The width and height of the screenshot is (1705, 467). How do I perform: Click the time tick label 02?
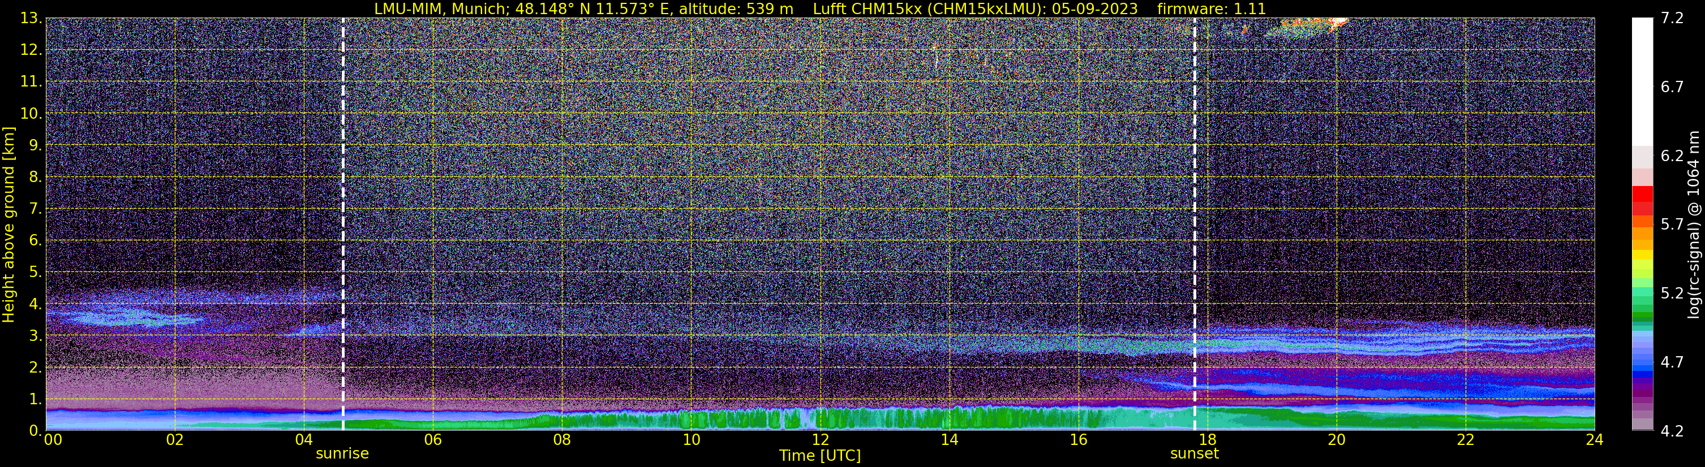(x=175, y=440)
